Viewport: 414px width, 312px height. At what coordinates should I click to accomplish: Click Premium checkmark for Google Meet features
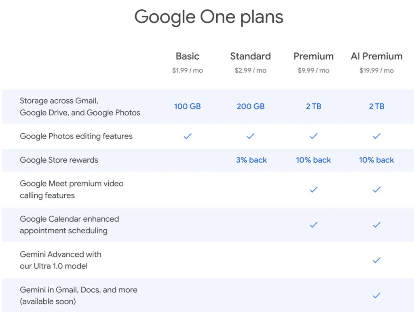tap(313, 189)
